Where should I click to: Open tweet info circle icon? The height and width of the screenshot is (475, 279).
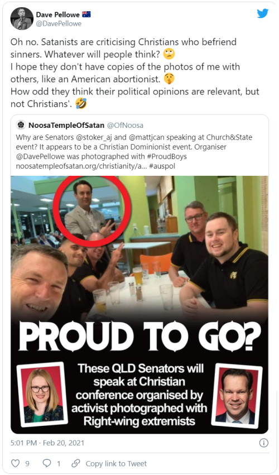263,443
